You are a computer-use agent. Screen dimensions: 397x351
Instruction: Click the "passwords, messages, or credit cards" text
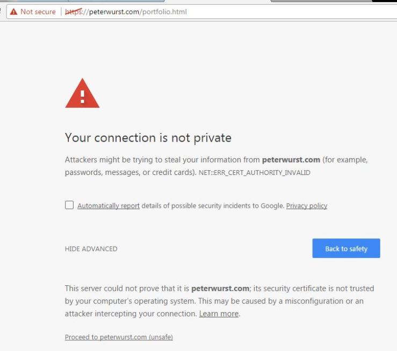(129, 173)
